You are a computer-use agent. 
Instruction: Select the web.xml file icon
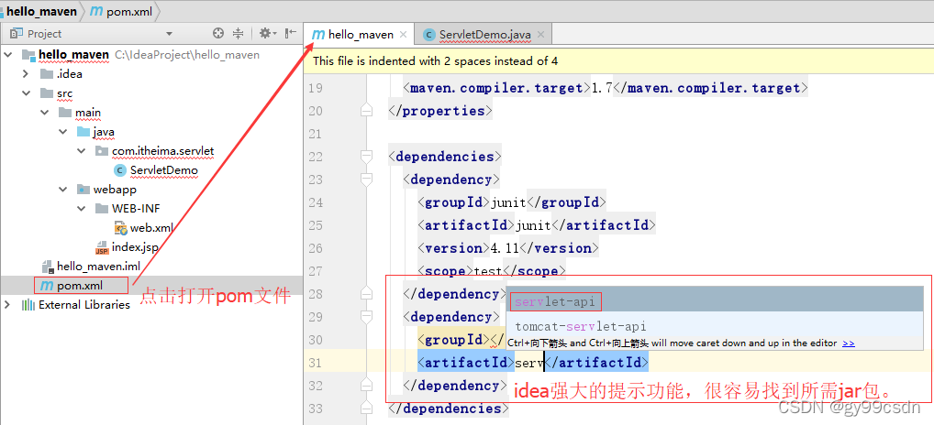click(x=120, y=228)
